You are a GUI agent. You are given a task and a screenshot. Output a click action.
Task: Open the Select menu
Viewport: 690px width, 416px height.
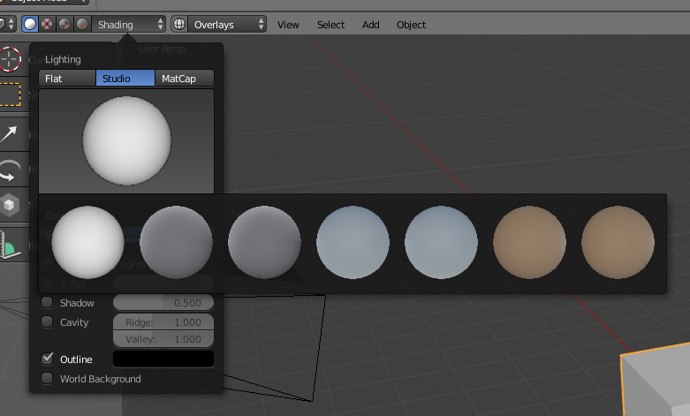(x=331, y=25)
